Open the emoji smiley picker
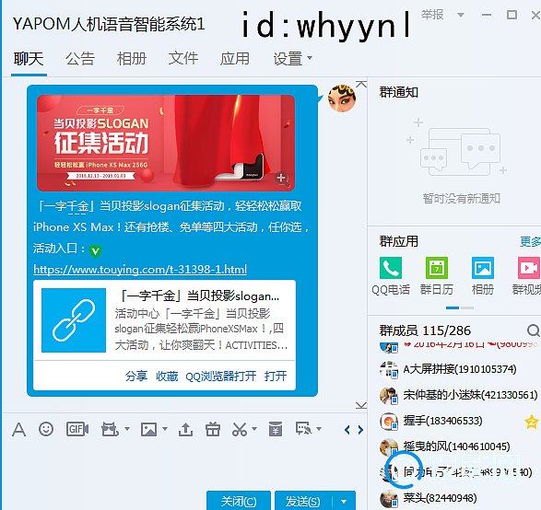Image resolution: width=541 pixels, height=510 pixels. tap(46, 429)
